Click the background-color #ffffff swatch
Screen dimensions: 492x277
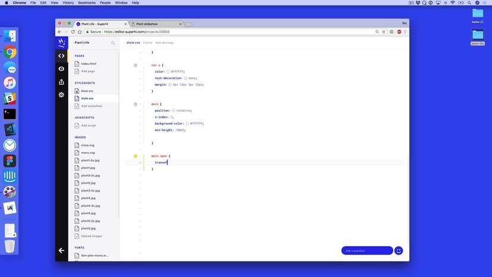click(187, 124)
